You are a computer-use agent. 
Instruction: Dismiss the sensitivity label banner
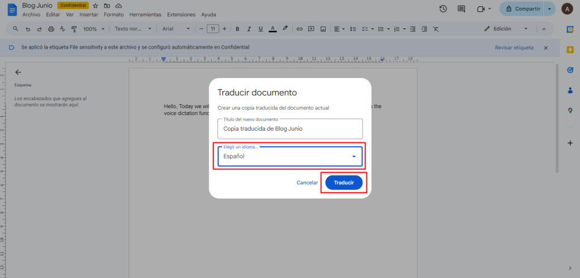(x=545, y=48)
